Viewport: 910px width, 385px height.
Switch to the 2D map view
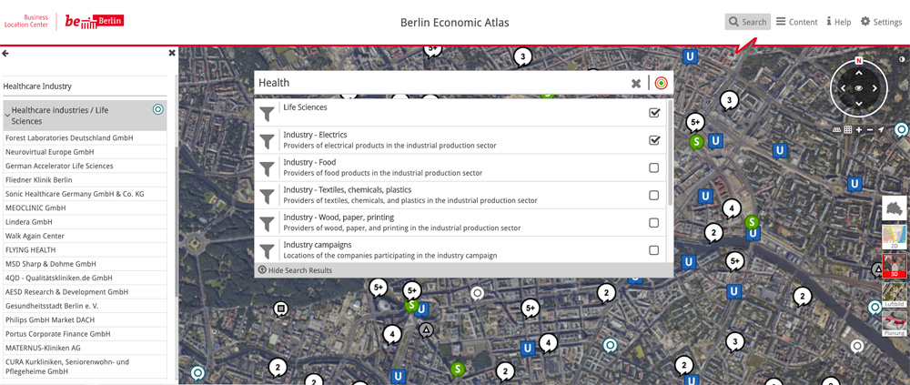pos(895,237)
